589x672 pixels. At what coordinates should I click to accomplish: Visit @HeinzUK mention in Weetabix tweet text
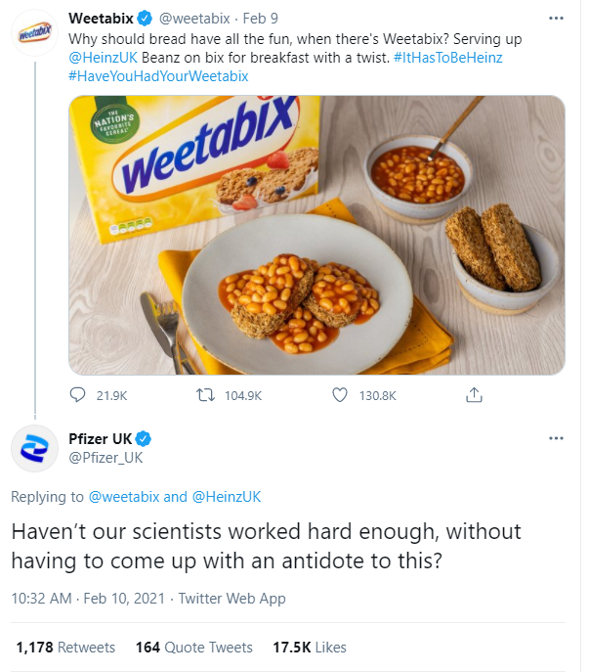click(102, 57)
